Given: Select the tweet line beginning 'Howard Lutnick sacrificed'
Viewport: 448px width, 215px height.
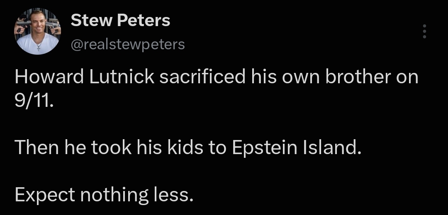Looking at the screenshot, I should tap(216, 77).
